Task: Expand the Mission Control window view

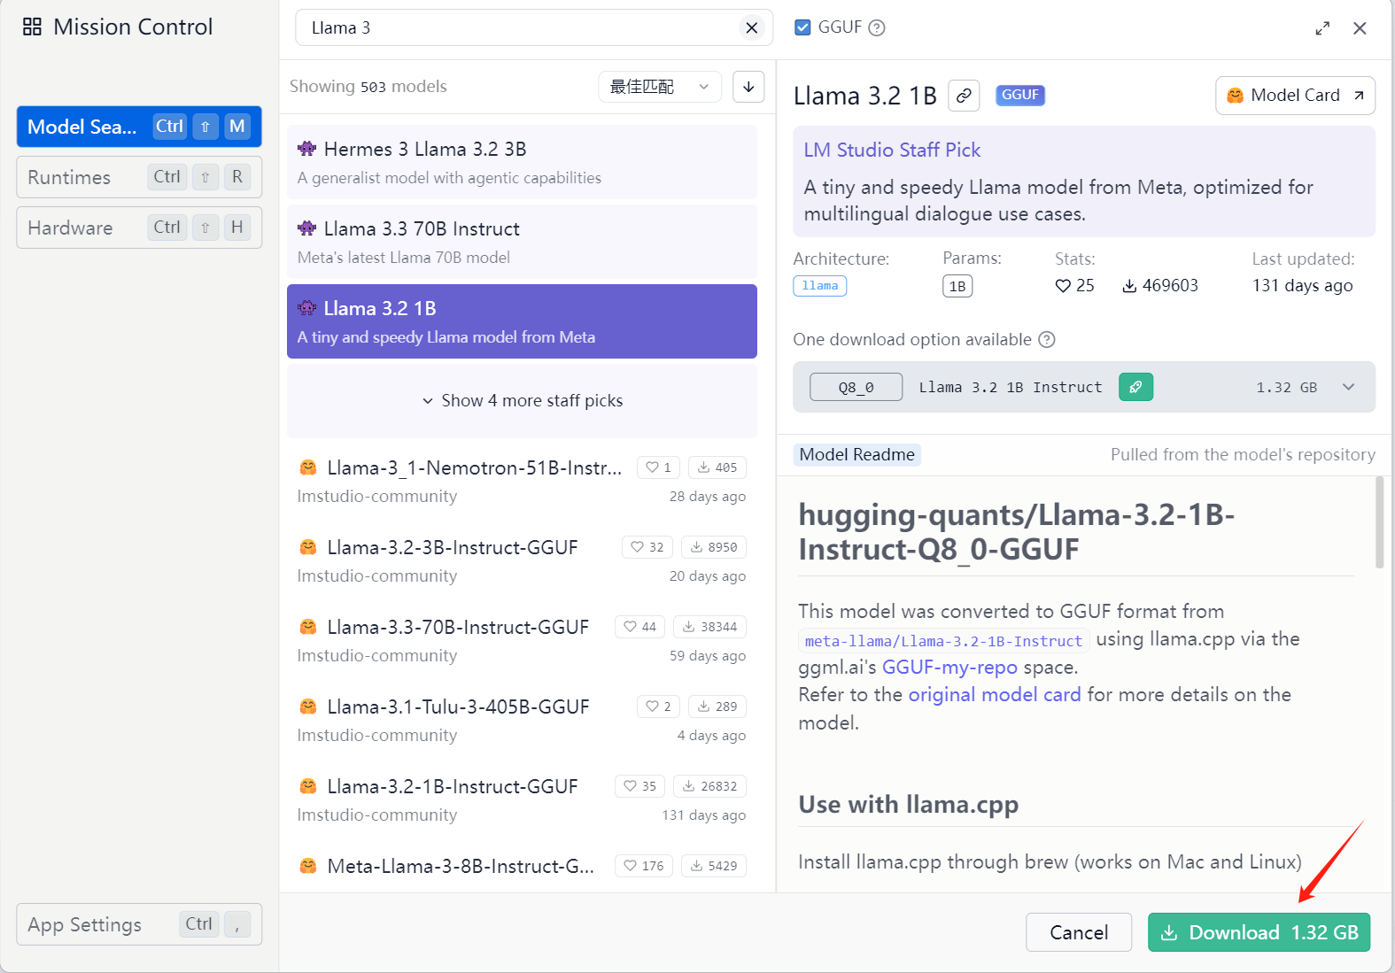Action: [x=1322, y=28]
